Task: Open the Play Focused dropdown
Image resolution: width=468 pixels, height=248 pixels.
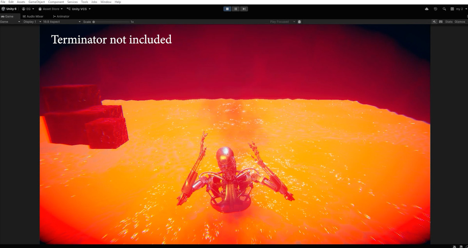Action: pos(282,22)
